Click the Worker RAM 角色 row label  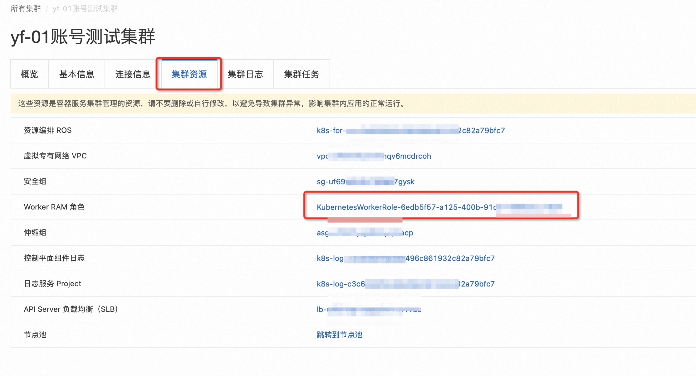point(54,207)
